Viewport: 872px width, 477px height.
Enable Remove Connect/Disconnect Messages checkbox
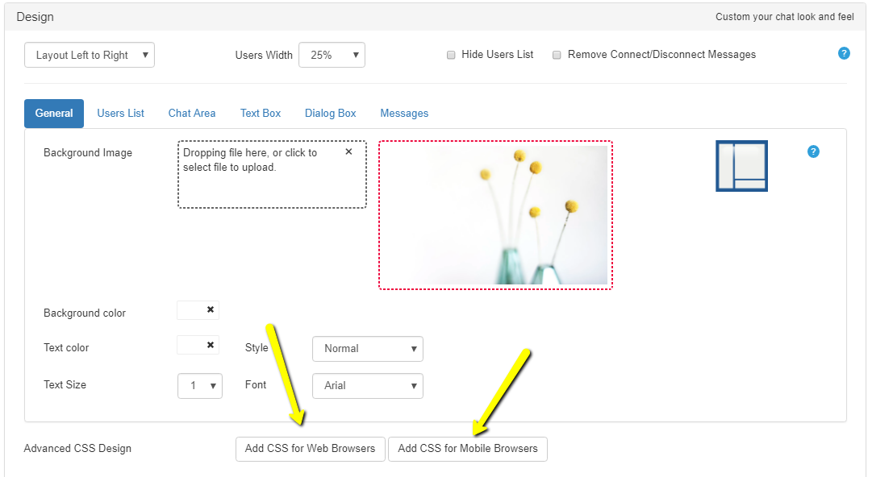557,56
